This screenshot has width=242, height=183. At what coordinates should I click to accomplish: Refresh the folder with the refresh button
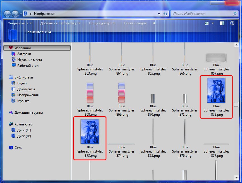click(165, 14)
